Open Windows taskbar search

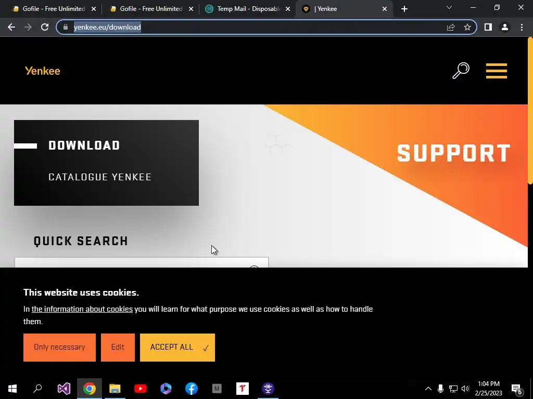click(37, 388)
